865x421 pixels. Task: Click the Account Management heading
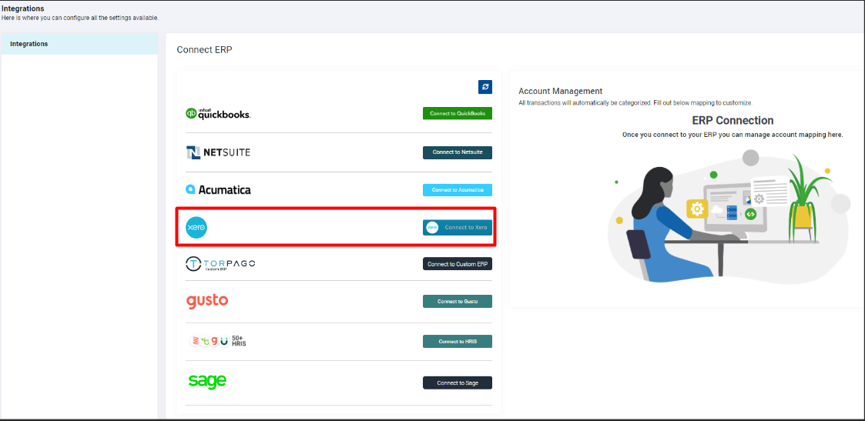561,91
